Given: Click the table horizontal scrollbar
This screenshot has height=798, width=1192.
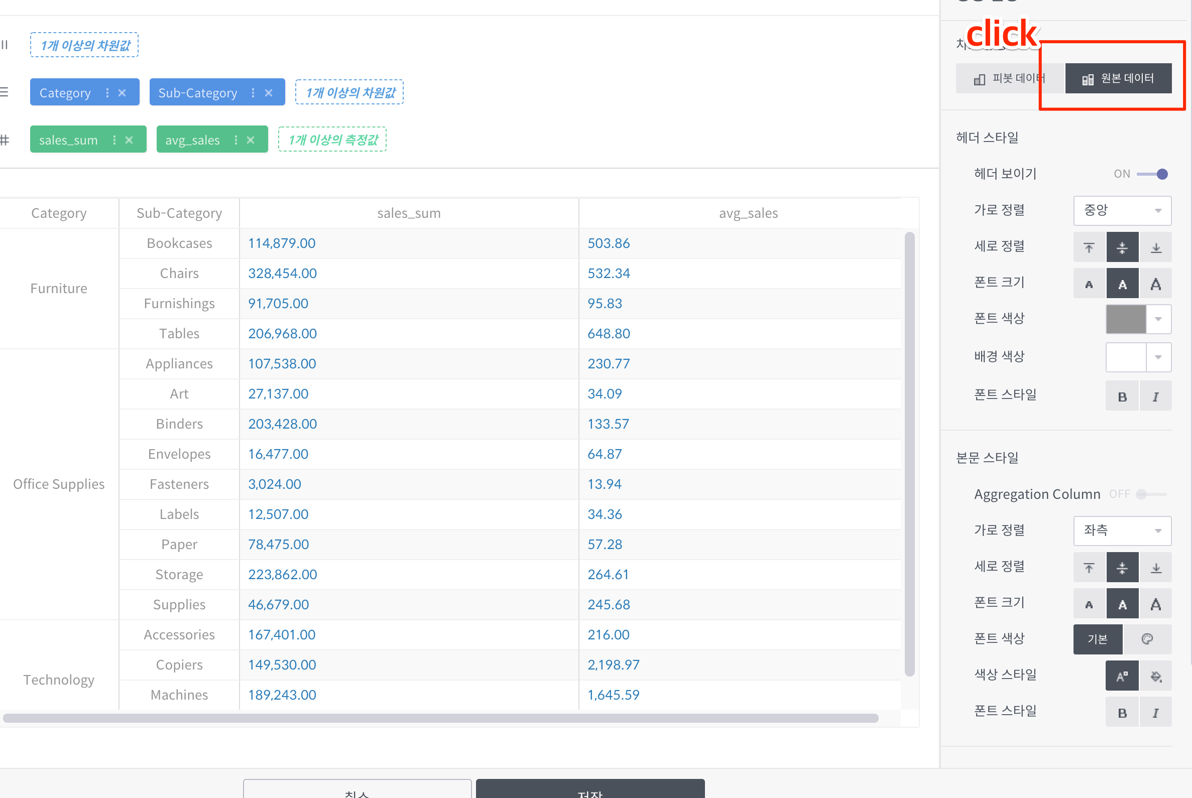Looking at the screenshot, I should pyautogui.click(x=440, y=718).
